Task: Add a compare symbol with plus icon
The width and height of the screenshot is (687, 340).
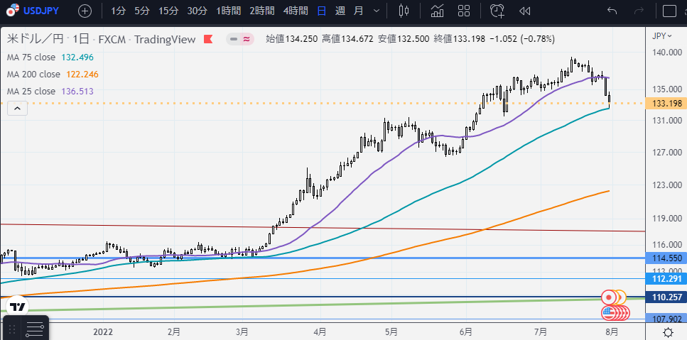Action: coord(85,11)
